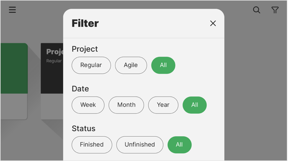Viewport: 288px width, 161px height.
Task: Click the Status section heading
Action: coord(84,128)
